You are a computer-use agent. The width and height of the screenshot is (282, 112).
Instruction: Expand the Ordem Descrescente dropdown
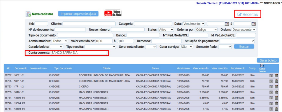click(244, 29)
